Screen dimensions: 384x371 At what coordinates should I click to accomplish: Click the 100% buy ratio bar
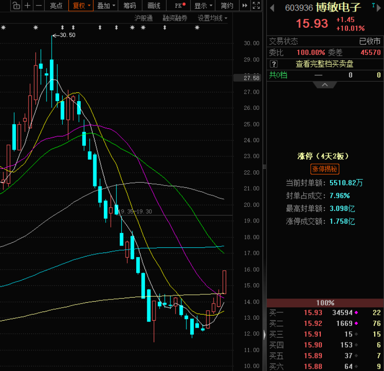click(x=325, y=303)
